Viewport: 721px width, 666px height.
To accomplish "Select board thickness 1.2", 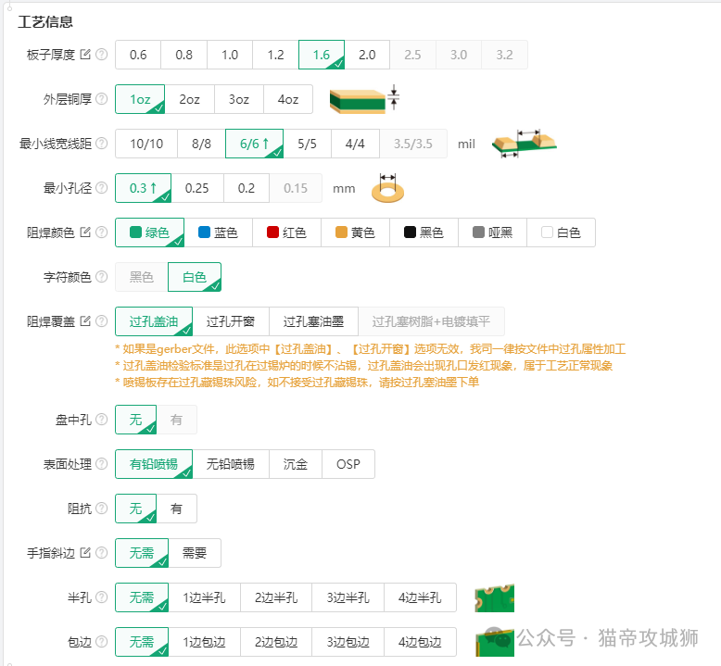I will tap(275, 55).
